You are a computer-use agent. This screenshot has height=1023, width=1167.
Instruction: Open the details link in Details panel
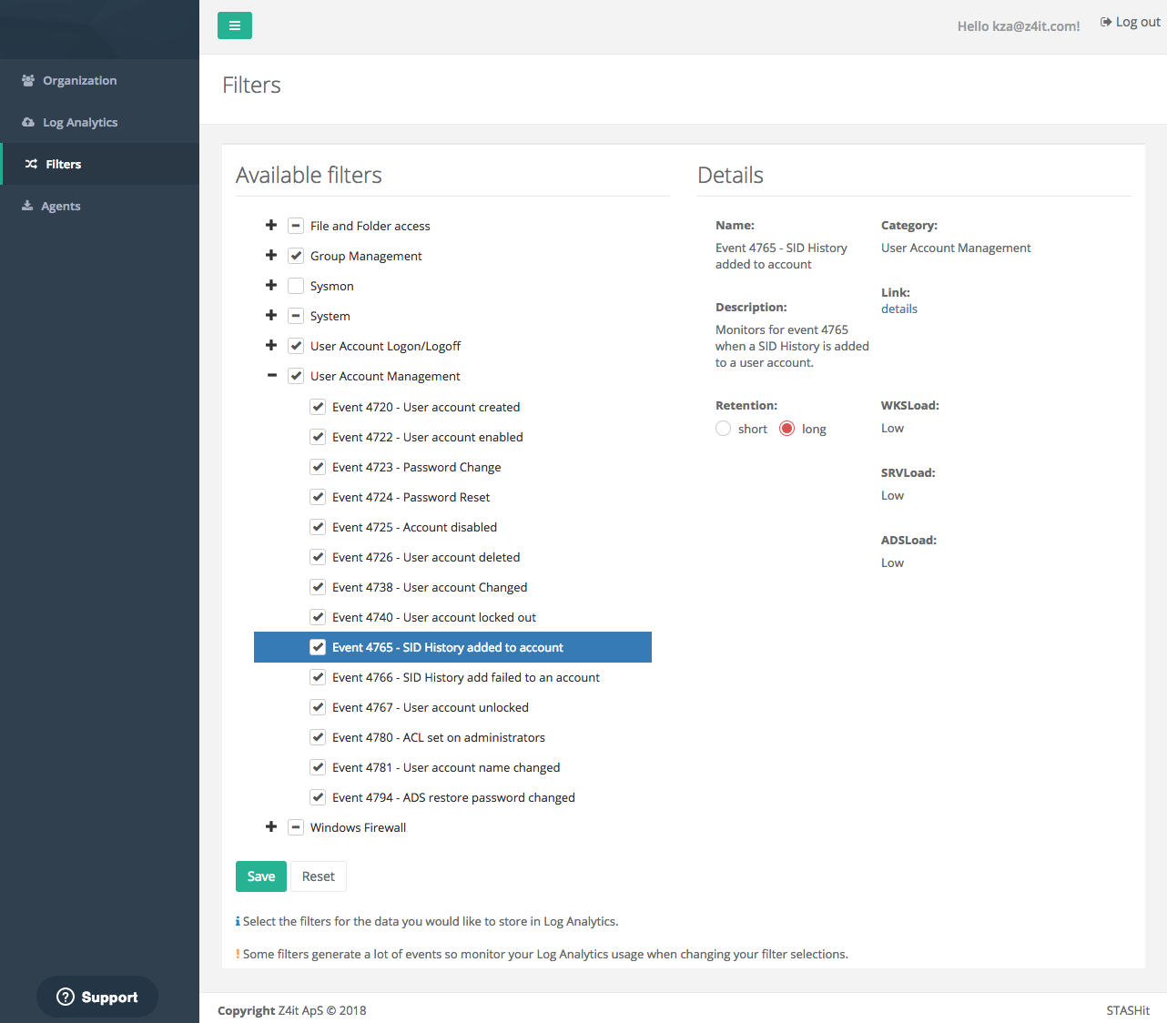(x=899, y=309)
